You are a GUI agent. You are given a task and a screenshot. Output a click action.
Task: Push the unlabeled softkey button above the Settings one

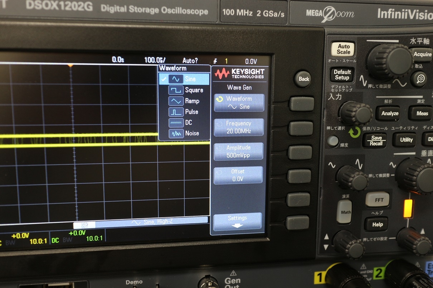(x=298, y=199)
